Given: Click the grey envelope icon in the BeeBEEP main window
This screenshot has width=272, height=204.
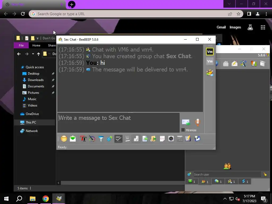Looking at the screenshot, I should coord(226,63).
